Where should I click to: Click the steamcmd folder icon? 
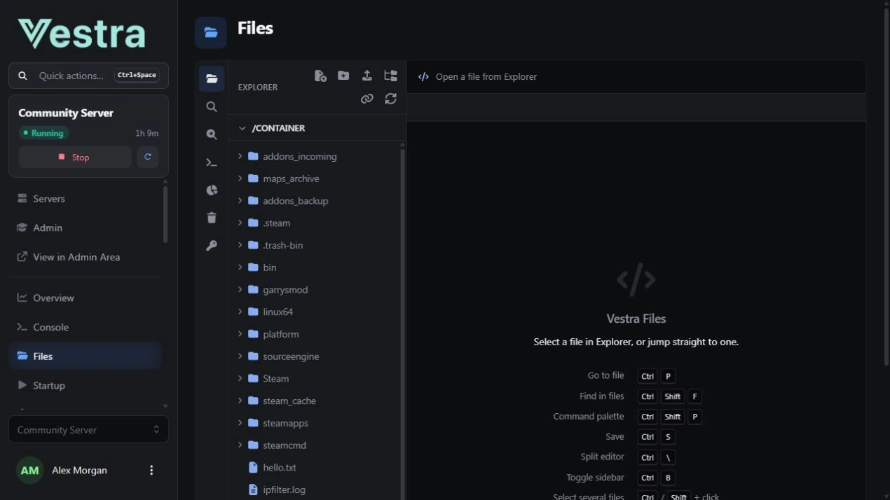(x=254, y=445)
